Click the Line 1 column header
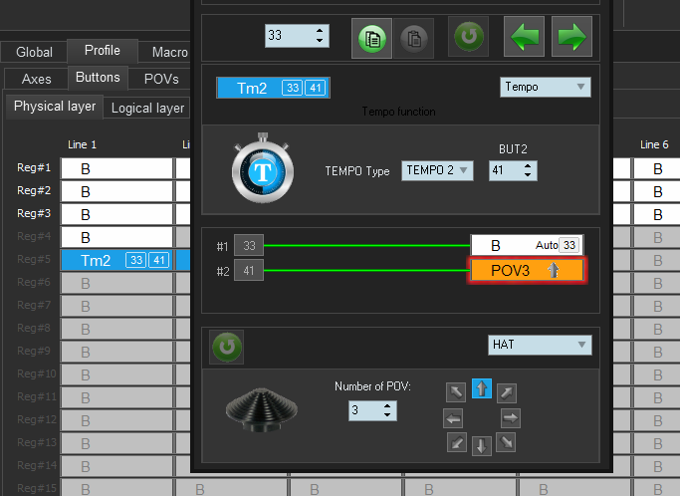Viewport: 680px width, 496px height. [82, 144]
